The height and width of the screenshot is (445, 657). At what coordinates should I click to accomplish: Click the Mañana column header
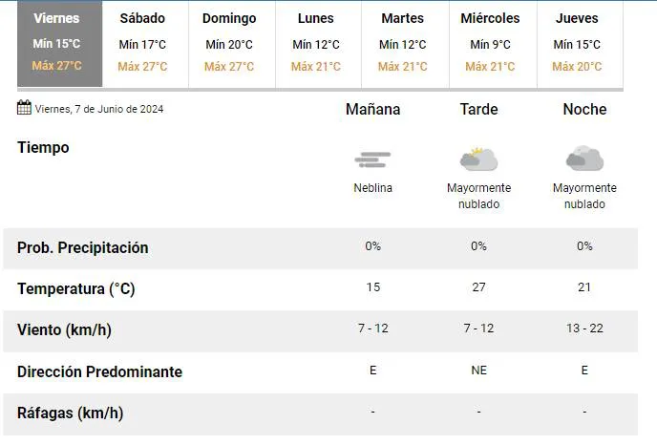point(372,110)
